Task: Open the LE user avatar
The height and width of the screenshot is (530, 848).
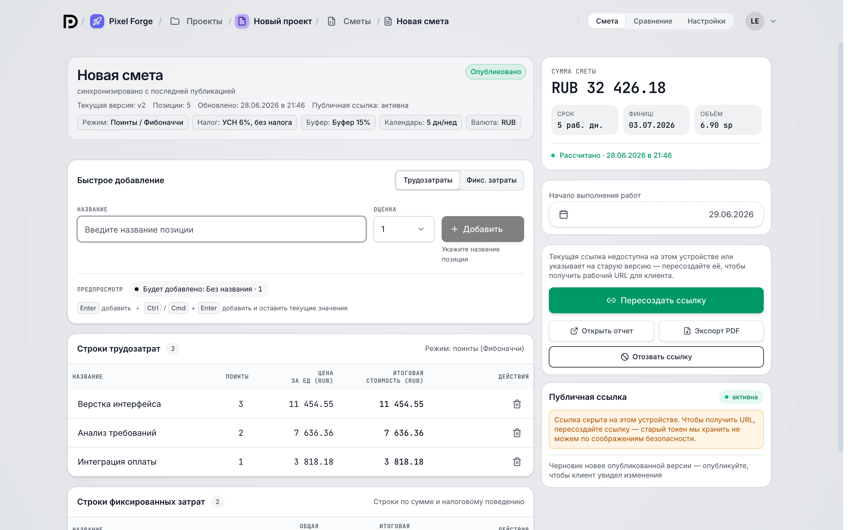Action: pos(754,21)
